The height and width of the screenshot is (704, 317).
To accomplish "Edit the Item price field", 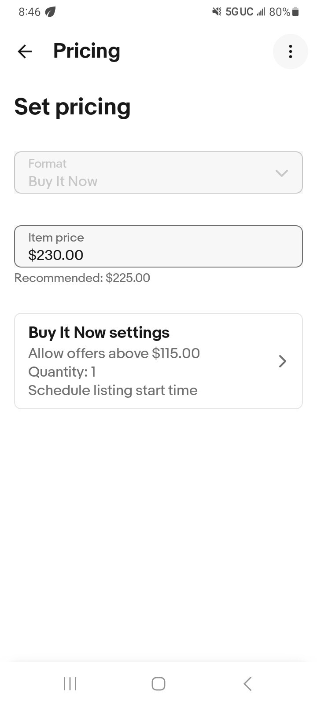I will [x=158, y=246].
